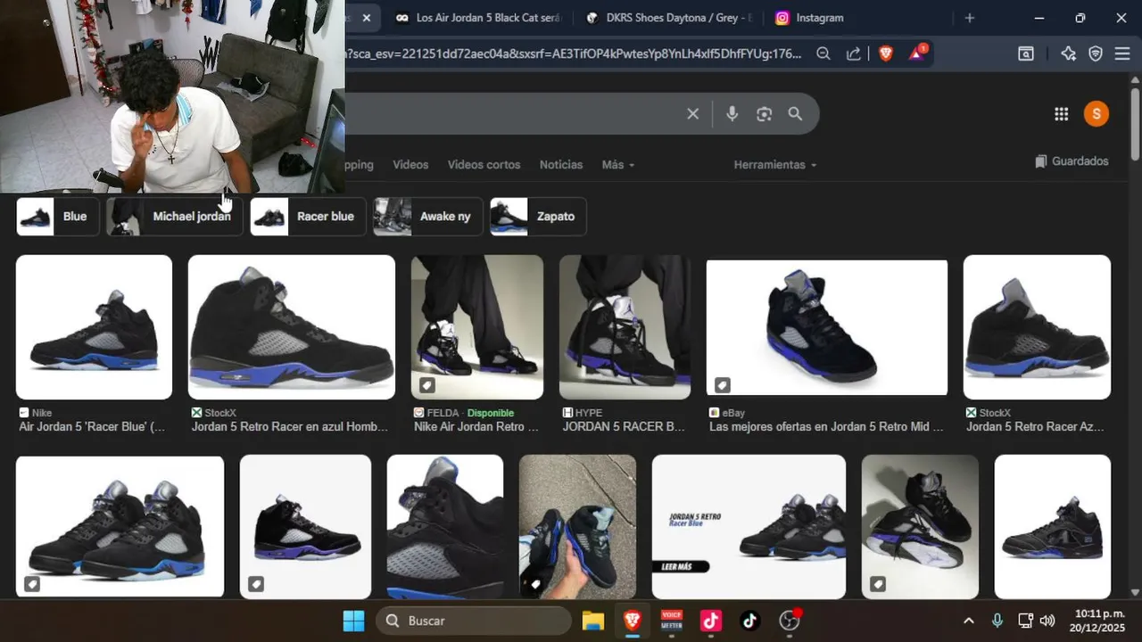Click the hand holding shoe thumbnail

click(x=577, y=527)
